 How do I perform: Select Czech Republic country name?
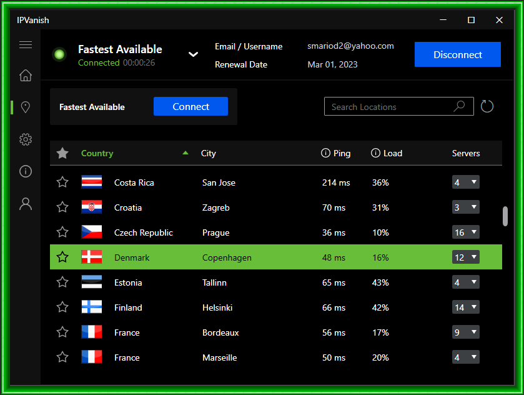point(144,232)
